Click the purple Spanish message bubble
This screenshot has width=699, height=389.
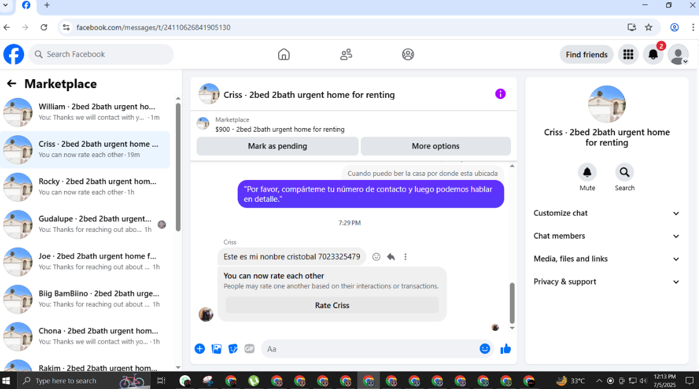click(371, 194)
